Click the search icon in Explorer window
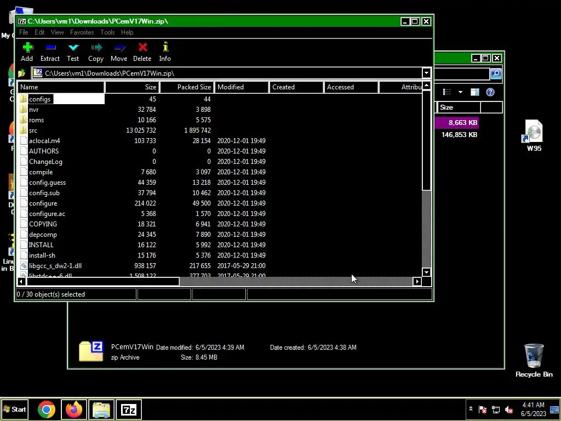This screenshot has height=421, width=561. pos(496,74)
